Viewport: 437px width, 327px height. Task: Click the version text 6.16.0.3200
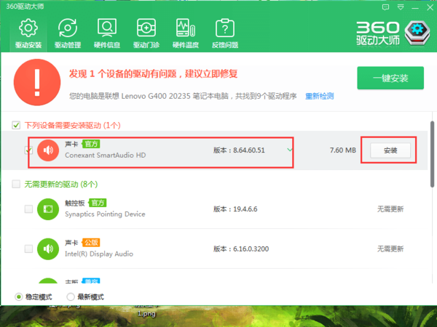point(251,249)
